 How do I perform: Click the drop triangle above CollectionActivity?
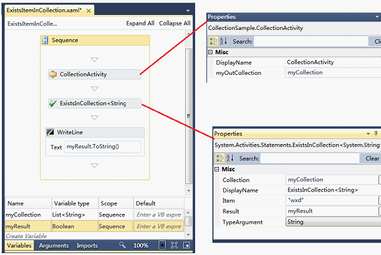[95, 59]
